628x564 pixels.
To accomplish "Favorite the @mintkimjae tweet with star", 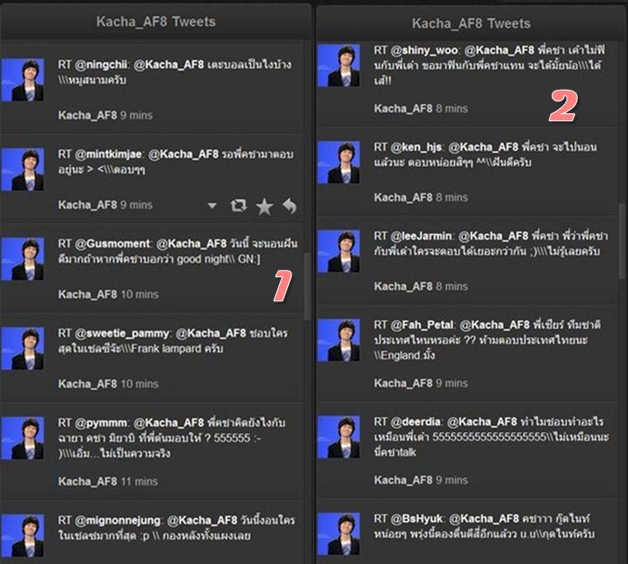I will tap(265, 206).
